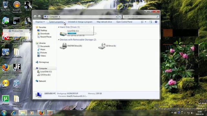Click Map network drive
Viewport: 207px width, 116px height.
pyautogui.click(x=104, y=22)
